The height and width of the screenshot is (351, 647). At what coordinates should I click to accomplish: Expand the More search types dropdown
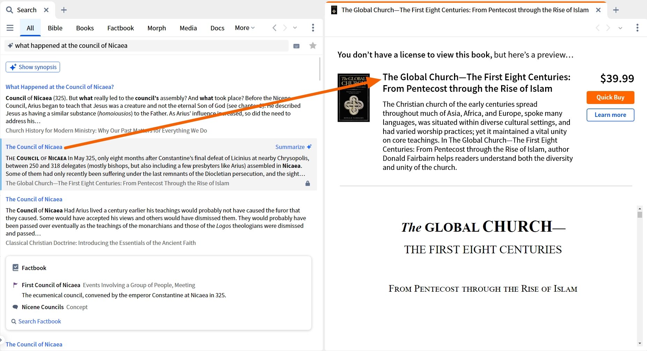tap(245, 28)
